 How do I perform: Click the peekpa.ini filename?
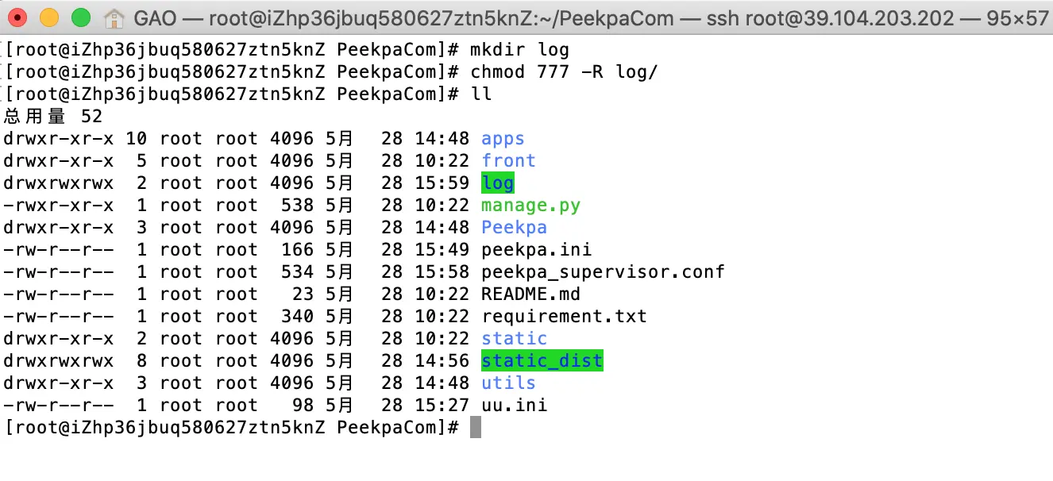[536, 250]
